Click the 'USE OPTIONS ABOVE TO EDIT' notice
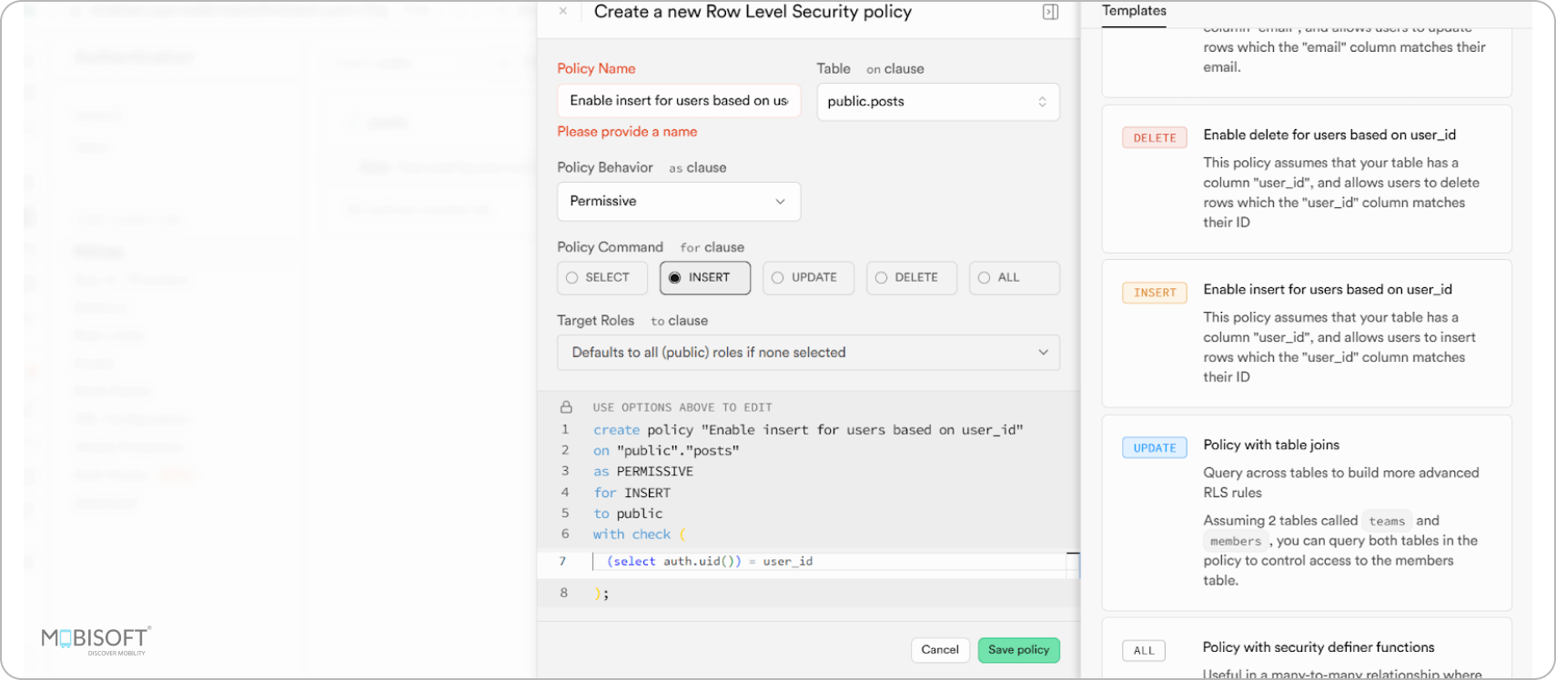Viewport: 1556px width, 680px height. (682, 407)
